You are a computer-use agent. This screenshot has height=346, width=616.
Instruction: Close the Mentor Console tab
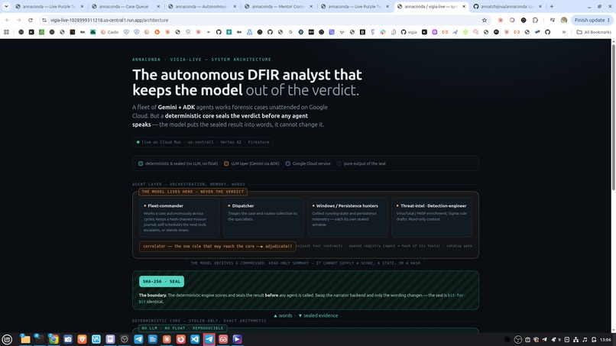pyautogui.click(x=311, y=6)
